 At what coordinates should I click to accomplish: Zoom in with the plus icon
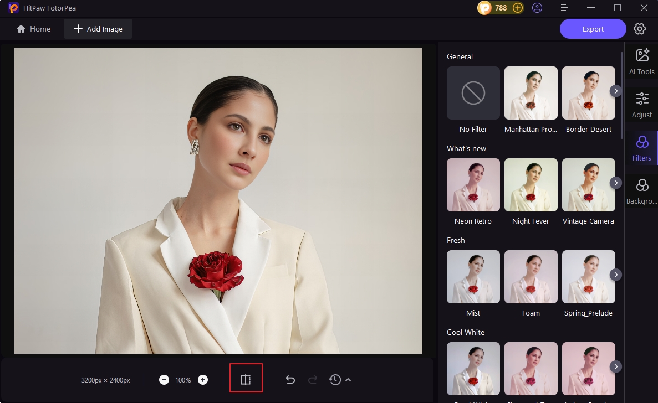tap(203, 380)
